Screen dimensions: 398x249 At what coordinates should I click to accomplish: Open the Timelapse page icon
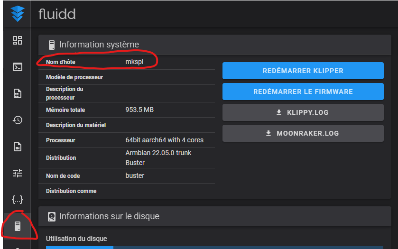[18, 147]
